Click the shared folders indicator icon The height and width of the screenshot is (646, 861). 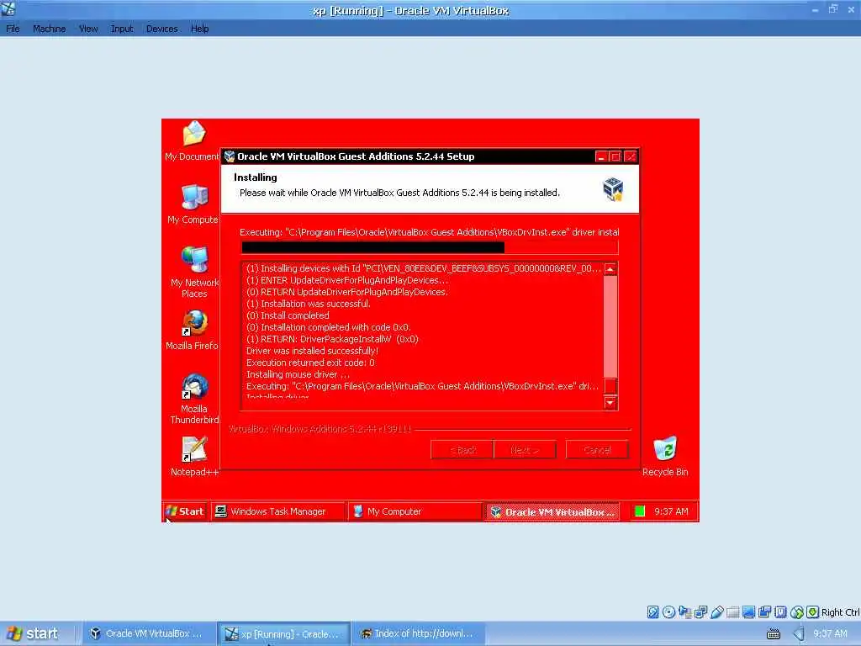[x=732, y=612]
